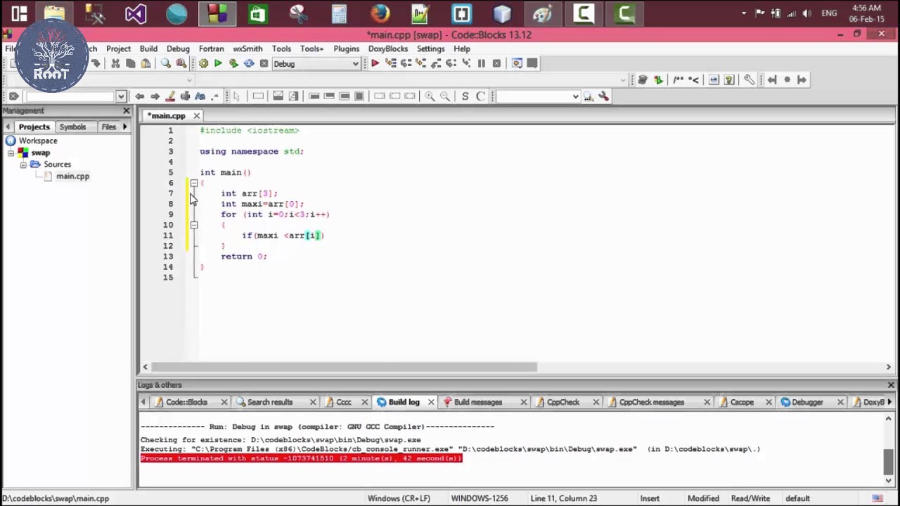This screenshot has height=506, width=900.
Task: Open the incremental search text dropdown
Action: (121, 96)
